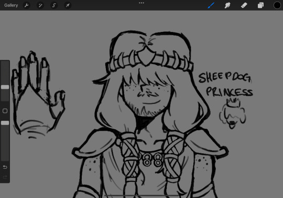Image resolution: width=283 pixels, height=198 pixels.
Task: Select the Smudge tool
Action: [x=227, y=5]
